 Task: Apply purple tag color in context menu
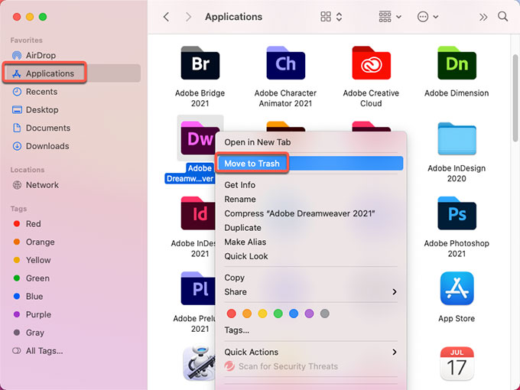coord(309,314)
